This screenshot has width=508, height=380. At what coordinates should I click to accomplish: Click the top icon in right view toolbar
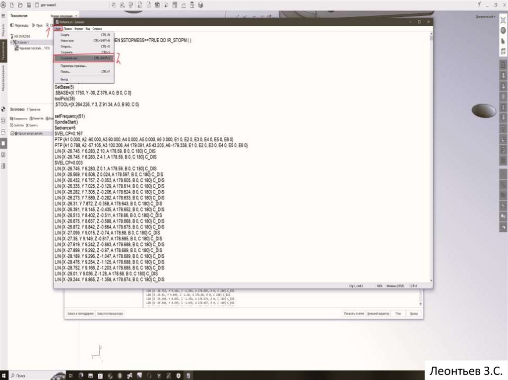[x=503, y=20]
